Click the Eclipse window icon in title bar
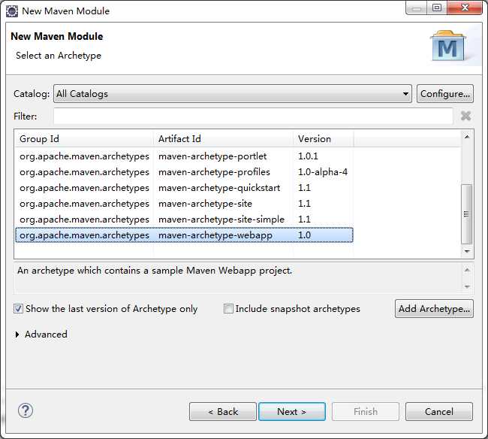This screenshot has height=439, width=488. 12,11
